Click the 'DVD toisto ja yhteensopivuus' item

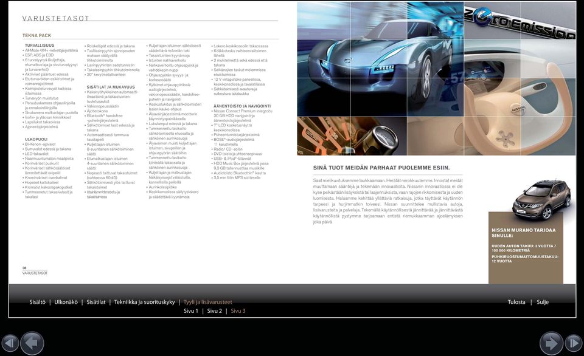pyautogui.click(x=238, y=154)
